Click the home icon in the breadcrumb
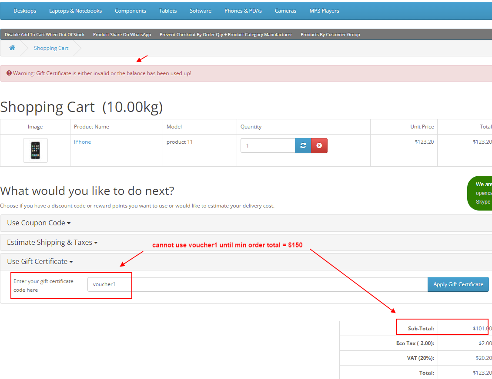Screen dimensions: 492x379 (12, 48)
